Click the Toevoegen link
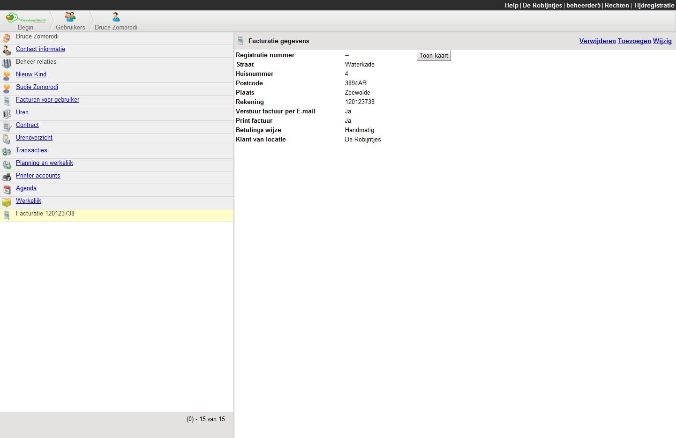This screenshot has height=438, width=676. [634, 41]
